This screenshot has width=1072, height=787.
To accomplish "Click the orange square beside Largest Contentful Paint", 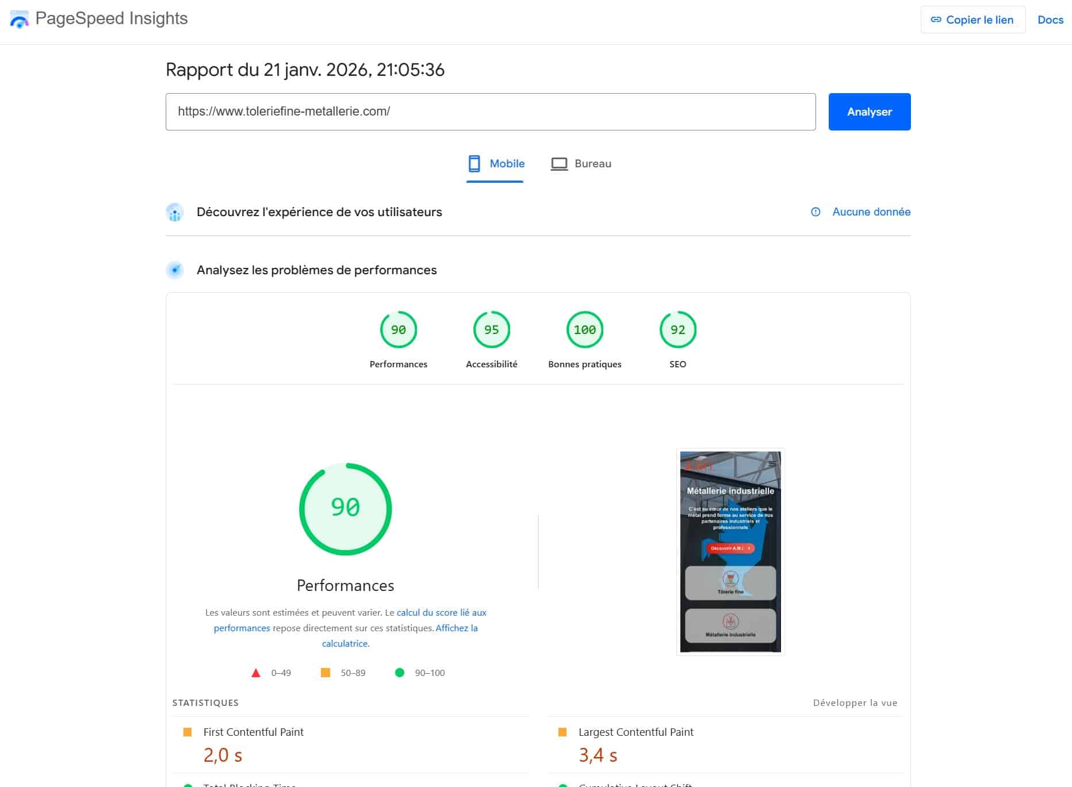I will [562, 732].
